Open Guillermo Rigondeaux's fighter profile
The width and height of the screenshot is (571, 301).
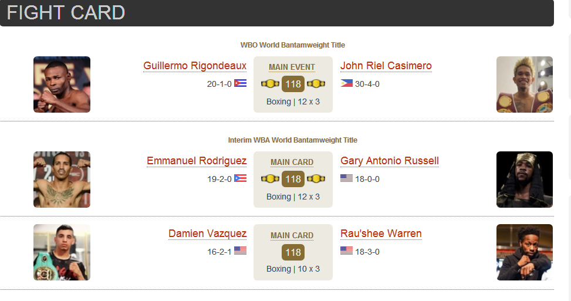[195, 66]
